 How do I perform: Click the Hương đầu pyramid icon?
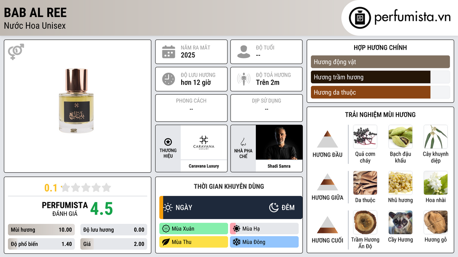click(327, 139)
